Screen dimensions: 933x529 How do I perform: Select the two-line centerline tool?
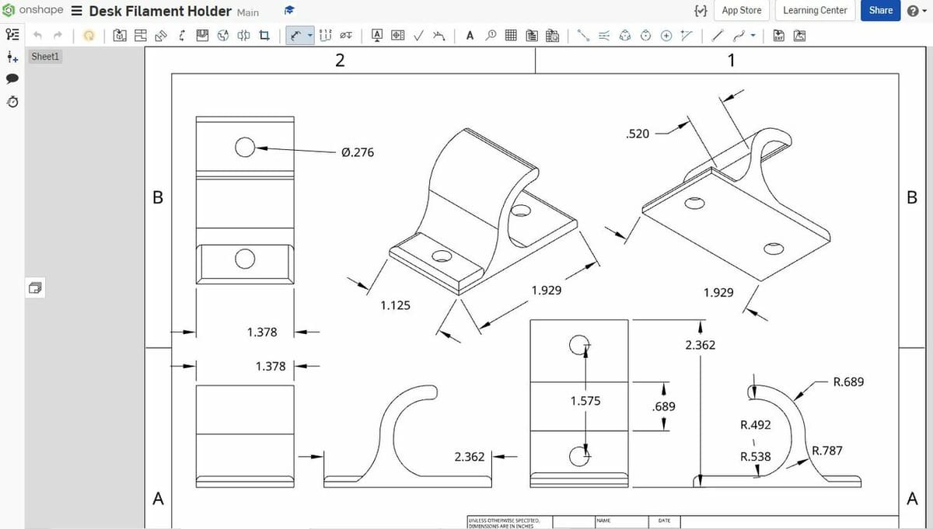(604, 36)
